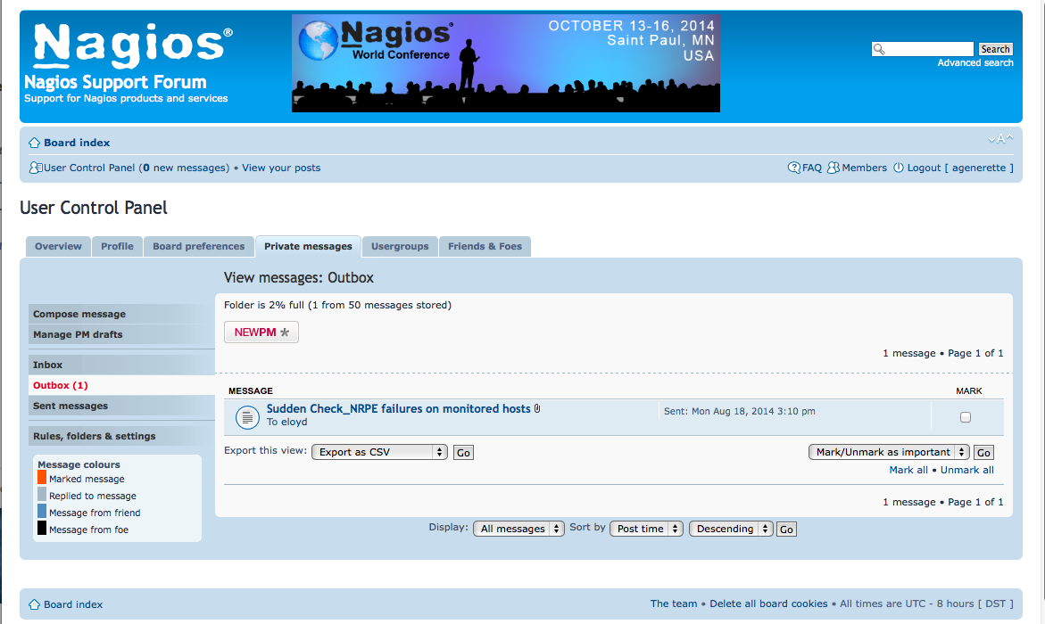
Task: Click the change font size icon
Action: (1000, 140)
